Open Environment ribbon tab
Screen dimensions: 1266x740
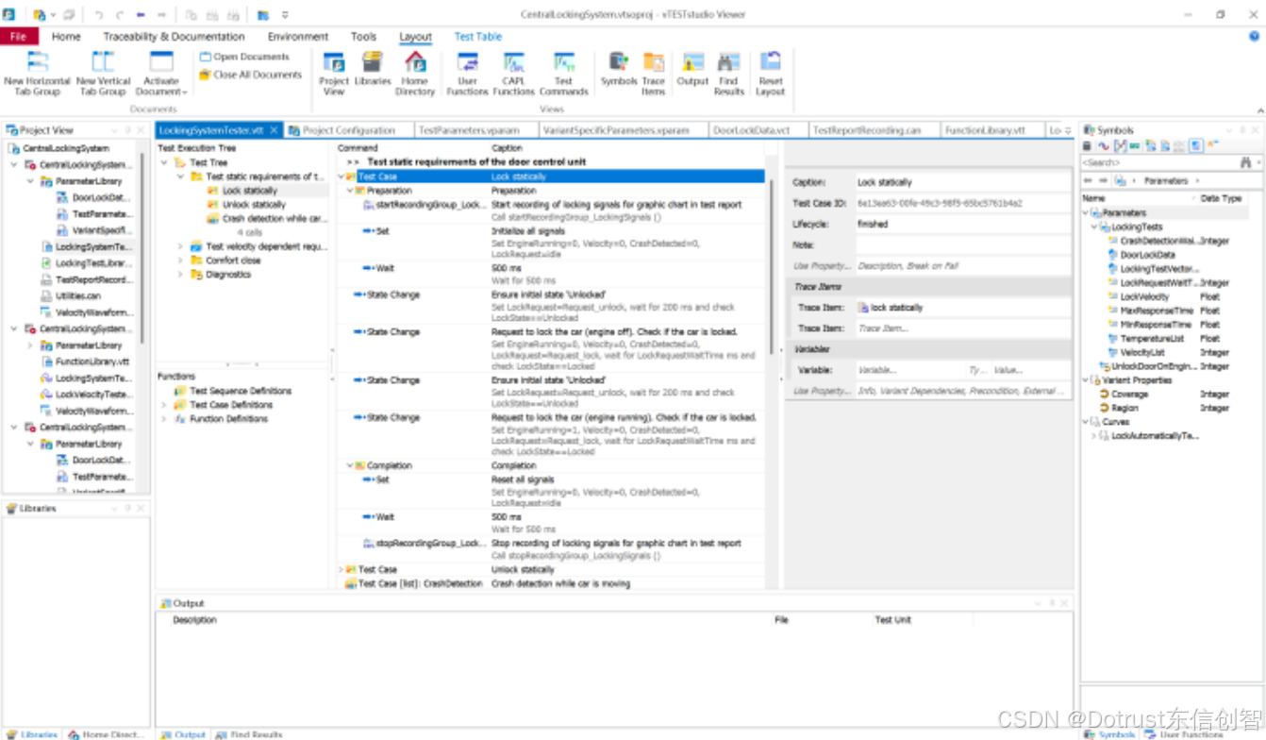click(x=298, y=37)
